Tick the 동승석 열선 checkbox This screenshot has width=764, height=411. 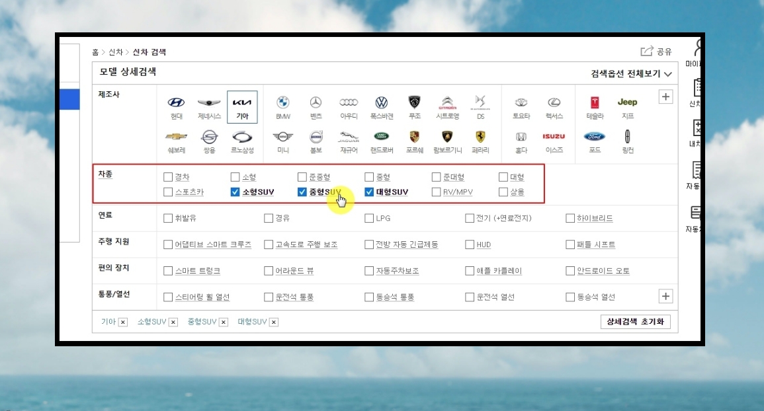click(x=570, y=297)
